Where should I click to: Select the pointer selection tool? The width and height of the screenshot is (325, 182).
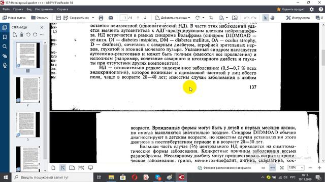click(265, 18)
